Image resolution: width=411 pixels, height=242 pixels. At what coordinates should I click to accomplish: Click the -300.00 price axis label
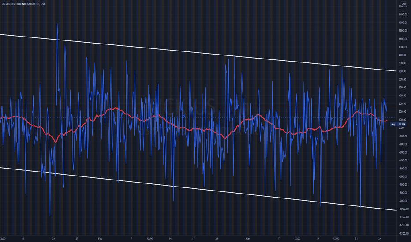(403, 152)
